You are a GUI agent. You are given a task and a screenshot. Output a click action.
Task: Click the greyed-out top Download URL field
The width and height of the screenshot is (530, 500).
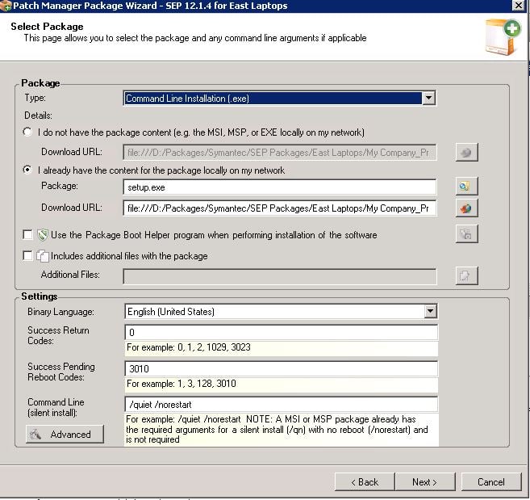point(280,153)
